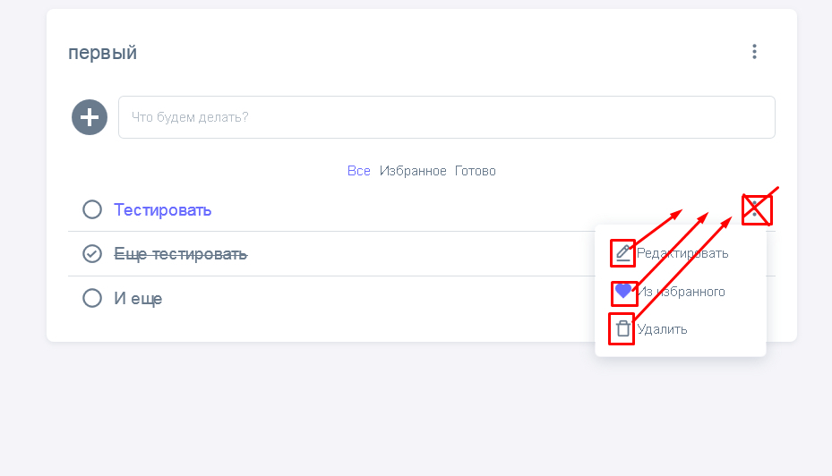Uncheck the completed "Еще тестировать" task
The height and width of the screenshot is (476, 832).
click(92, 254)
